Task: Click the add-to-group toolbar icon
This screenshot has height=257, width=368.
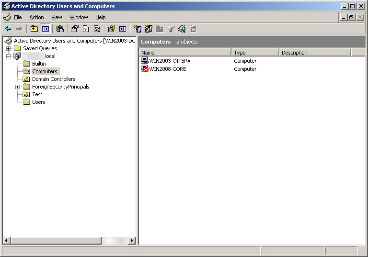Action: point(193,29)
